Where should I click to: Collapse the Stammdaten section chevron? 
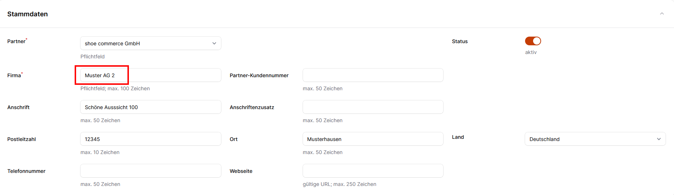[x=662, y=14]
